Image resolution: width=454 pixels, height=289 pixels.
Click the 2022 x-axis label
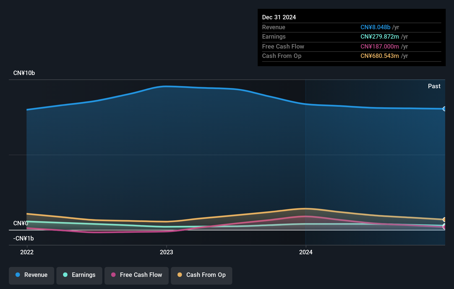(x=27, y=252)
